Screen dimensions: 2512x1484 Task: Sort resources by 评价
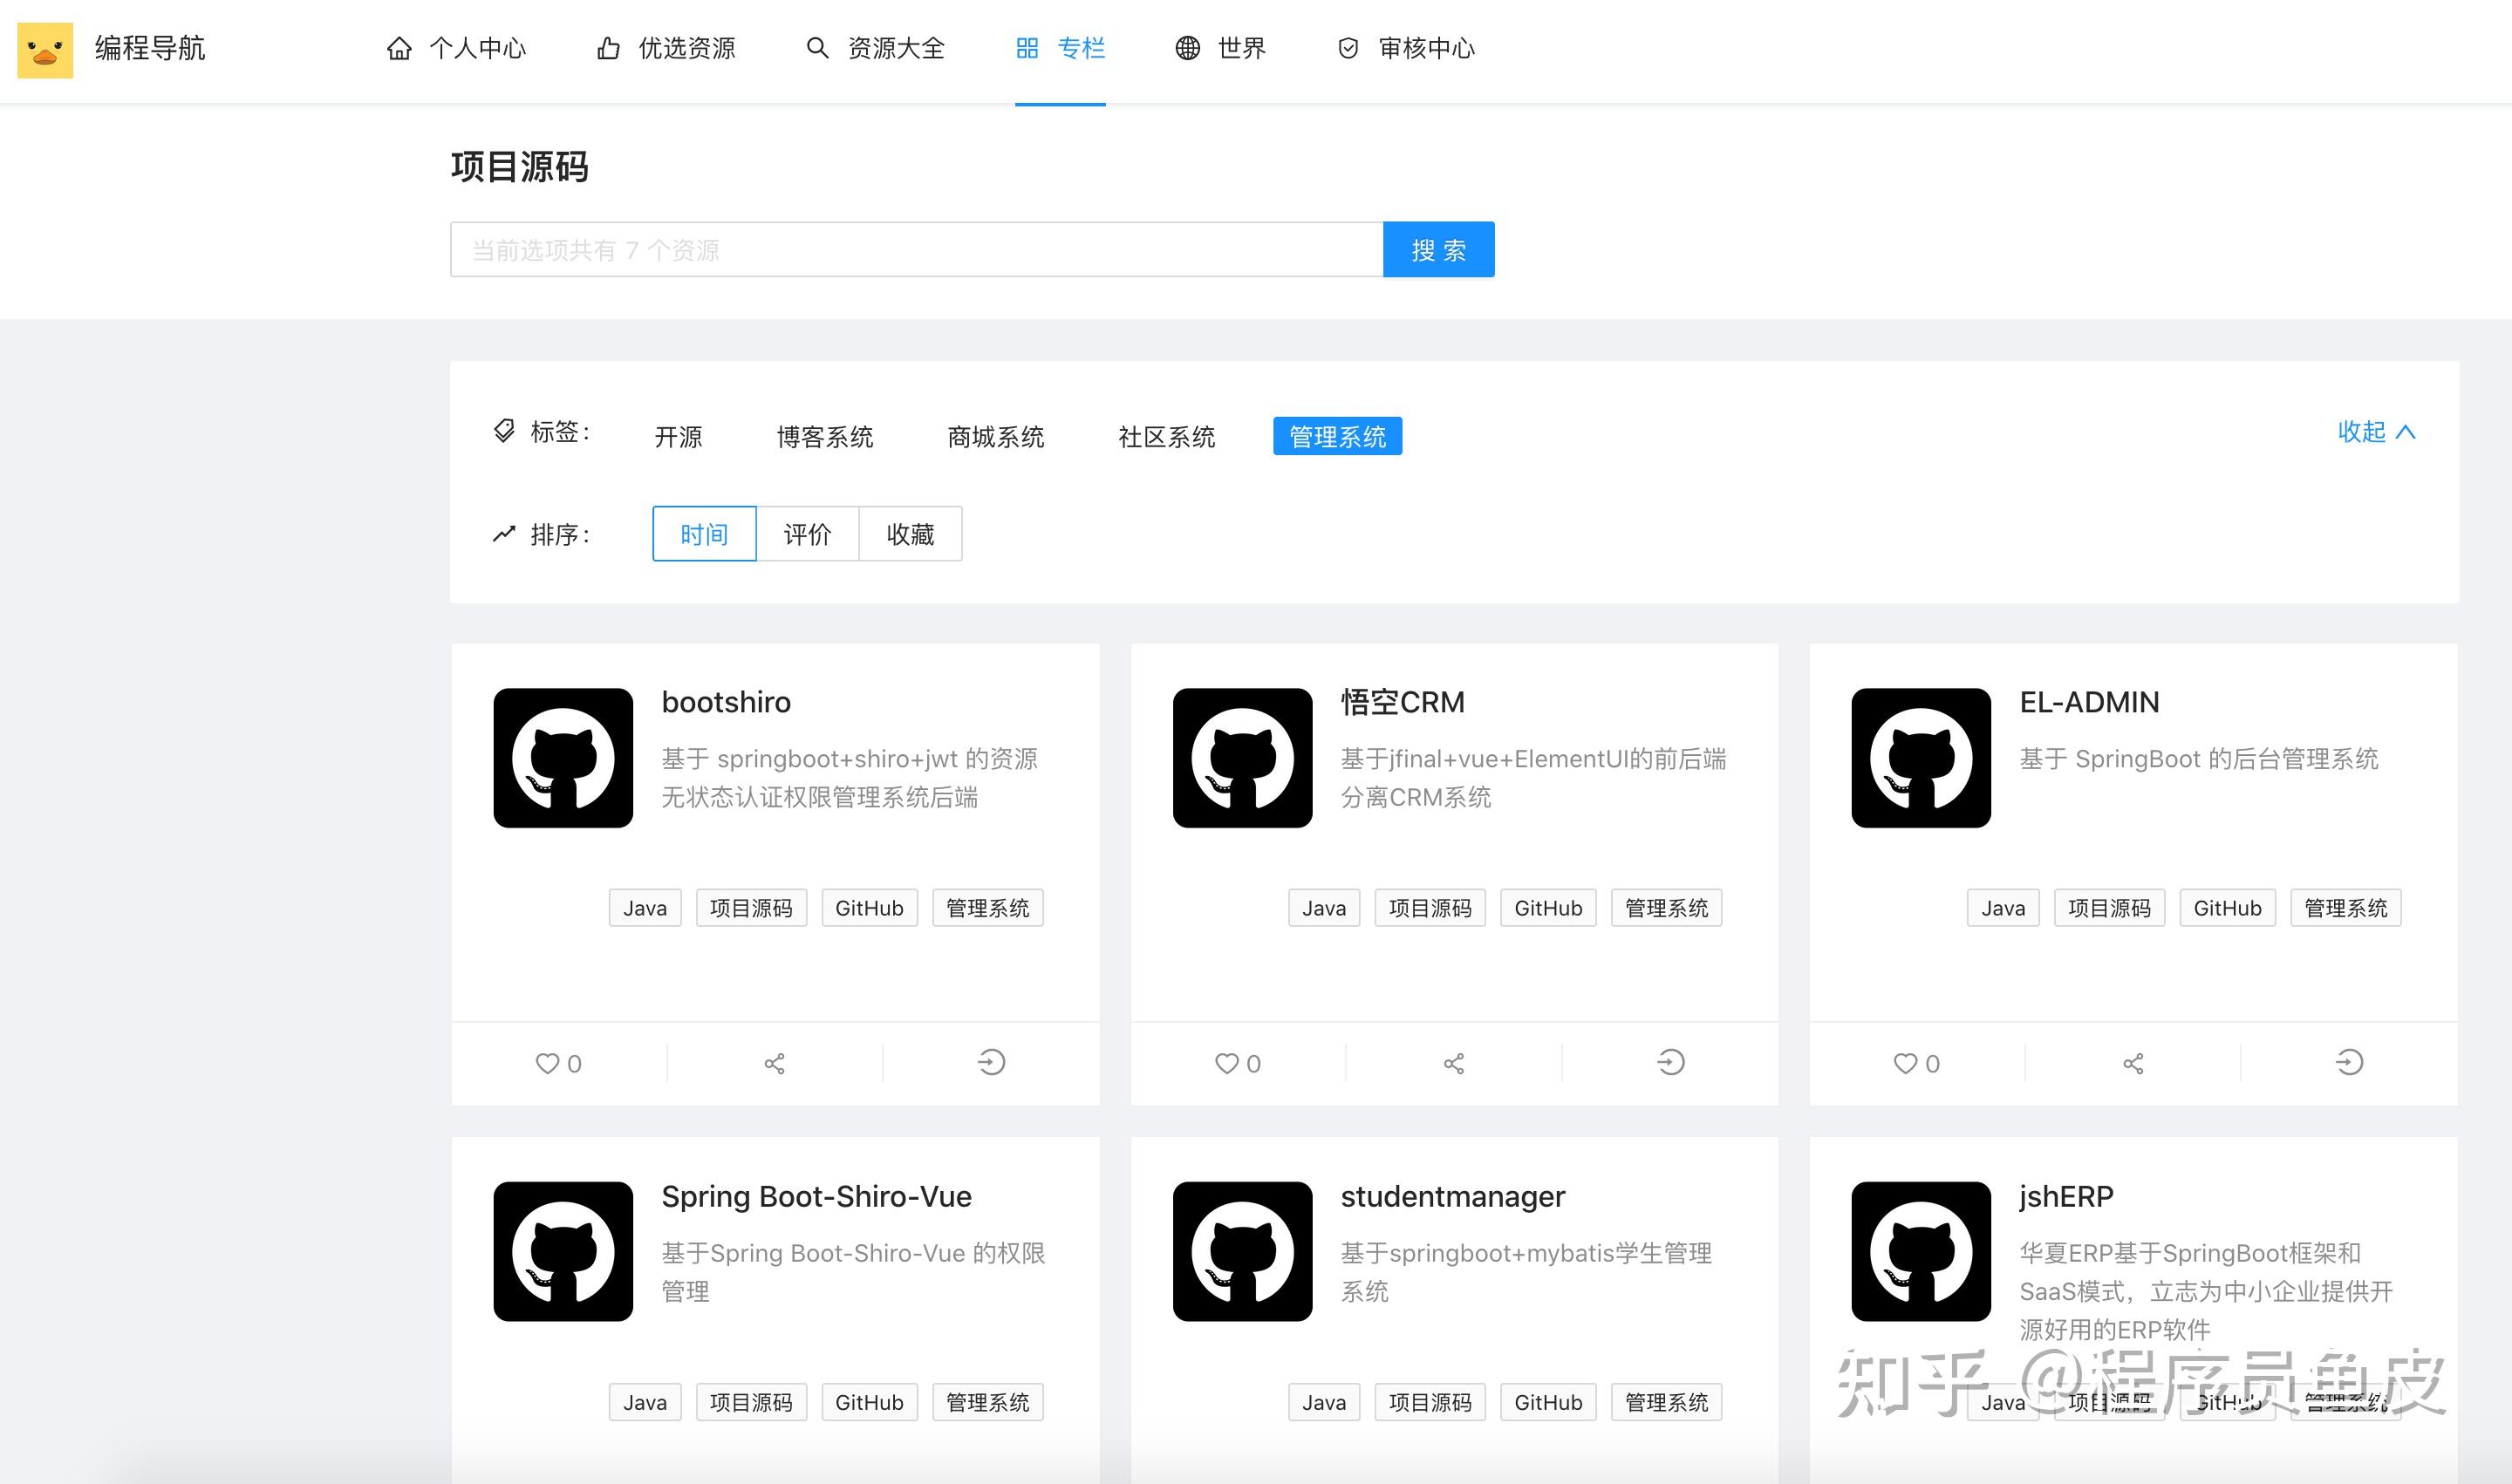806,534
